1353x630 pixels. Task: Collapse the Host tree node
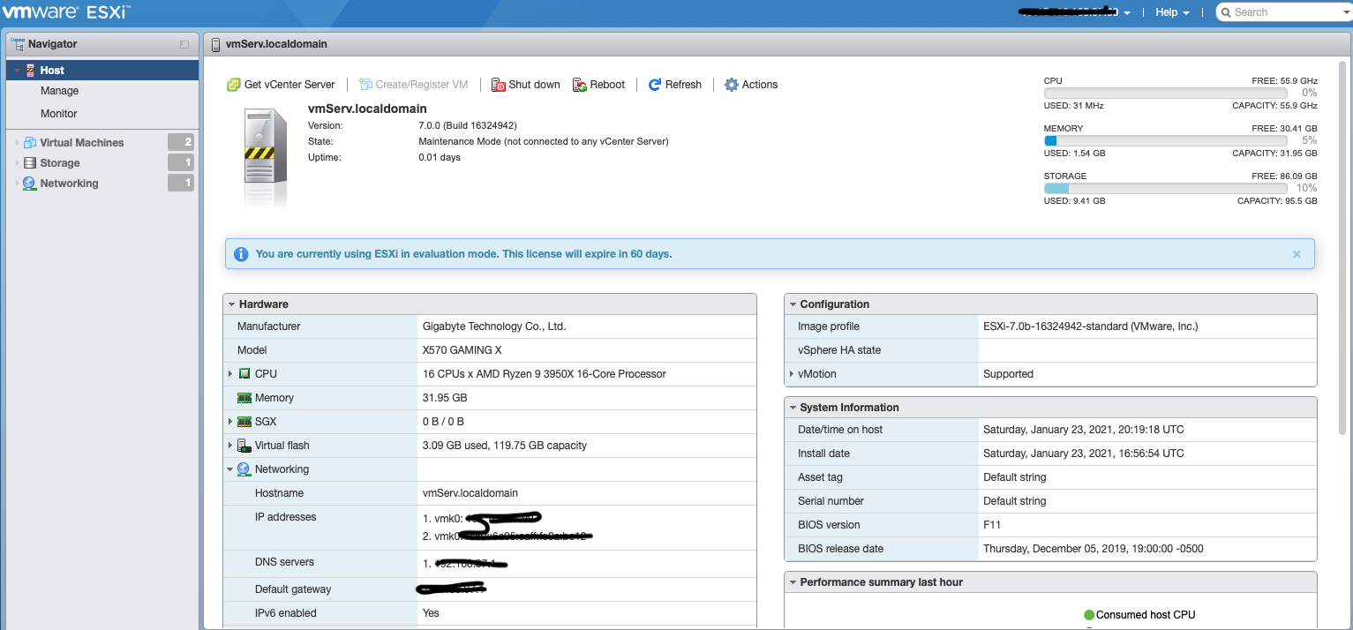(17, 71)
